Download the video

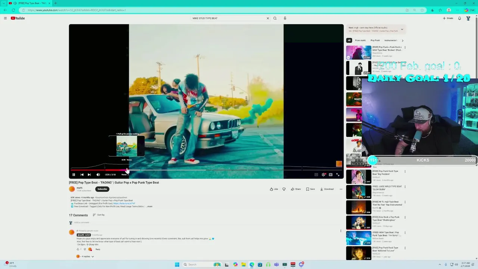click(x=327, y=189)
